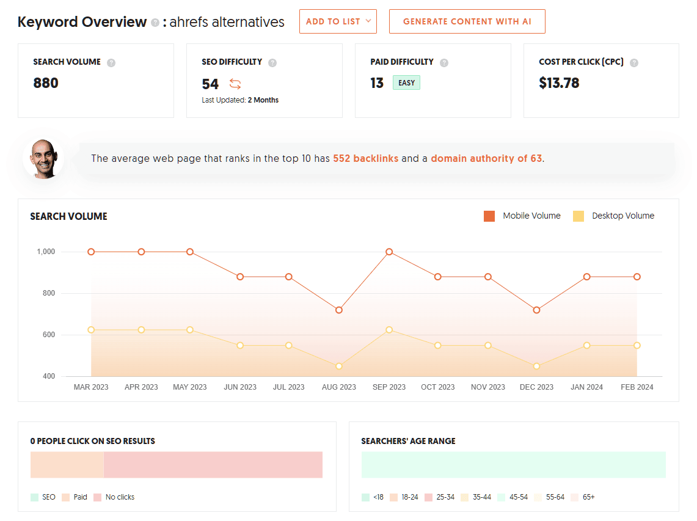Select mobile data point for JUN 2023
This screenshot has height=521, width=697.
pyautogui.click(x=240, y=277)
